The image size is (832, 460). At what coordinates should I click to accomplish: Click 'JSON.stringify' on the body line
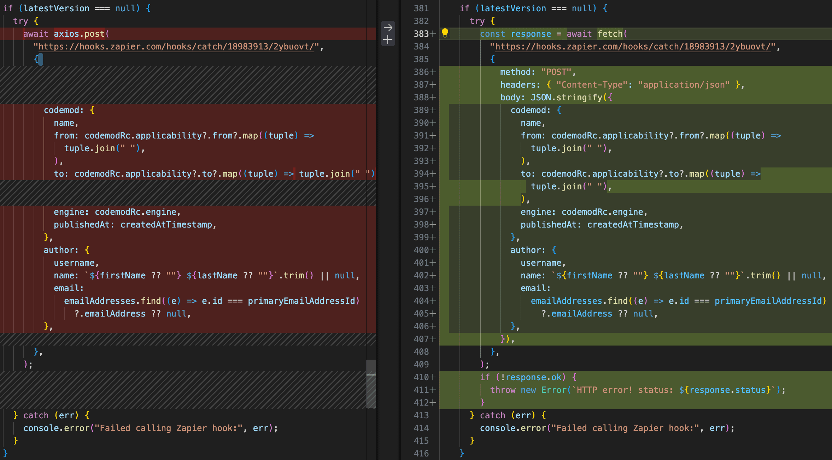click(567, 98)
